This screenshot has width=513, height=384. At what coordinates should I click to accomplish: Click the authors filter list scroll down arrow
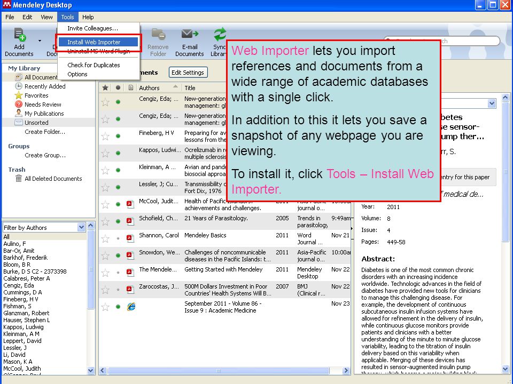click(x=91, y=370)
